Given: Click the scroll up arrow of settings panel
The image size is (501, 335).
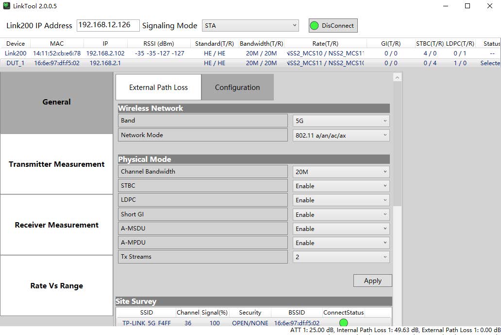Looking at the screenshot, I should pos(398,78).
